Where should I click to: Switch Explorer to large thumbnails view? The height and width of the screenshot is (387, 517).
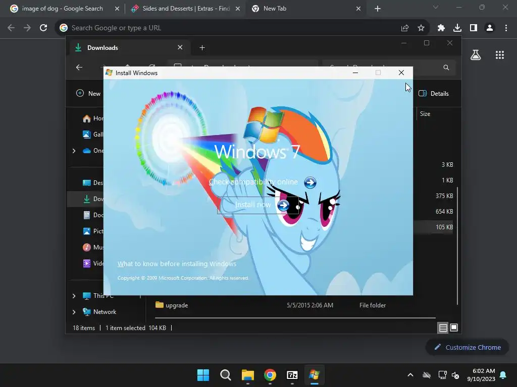454,328
